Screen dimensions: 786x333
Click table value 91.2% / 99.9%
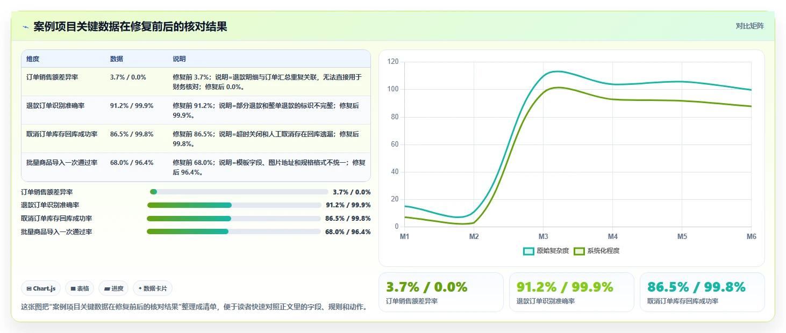pyautogui.click(x=132, y=106)
